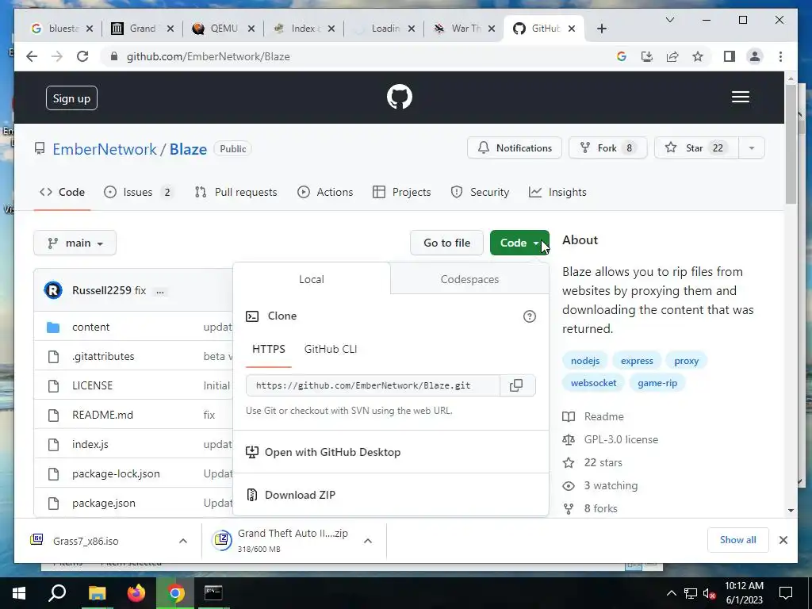The width and height of the screenshot is (812, 609).
Task: Open the Issues tab
Action: coord(138,192)
